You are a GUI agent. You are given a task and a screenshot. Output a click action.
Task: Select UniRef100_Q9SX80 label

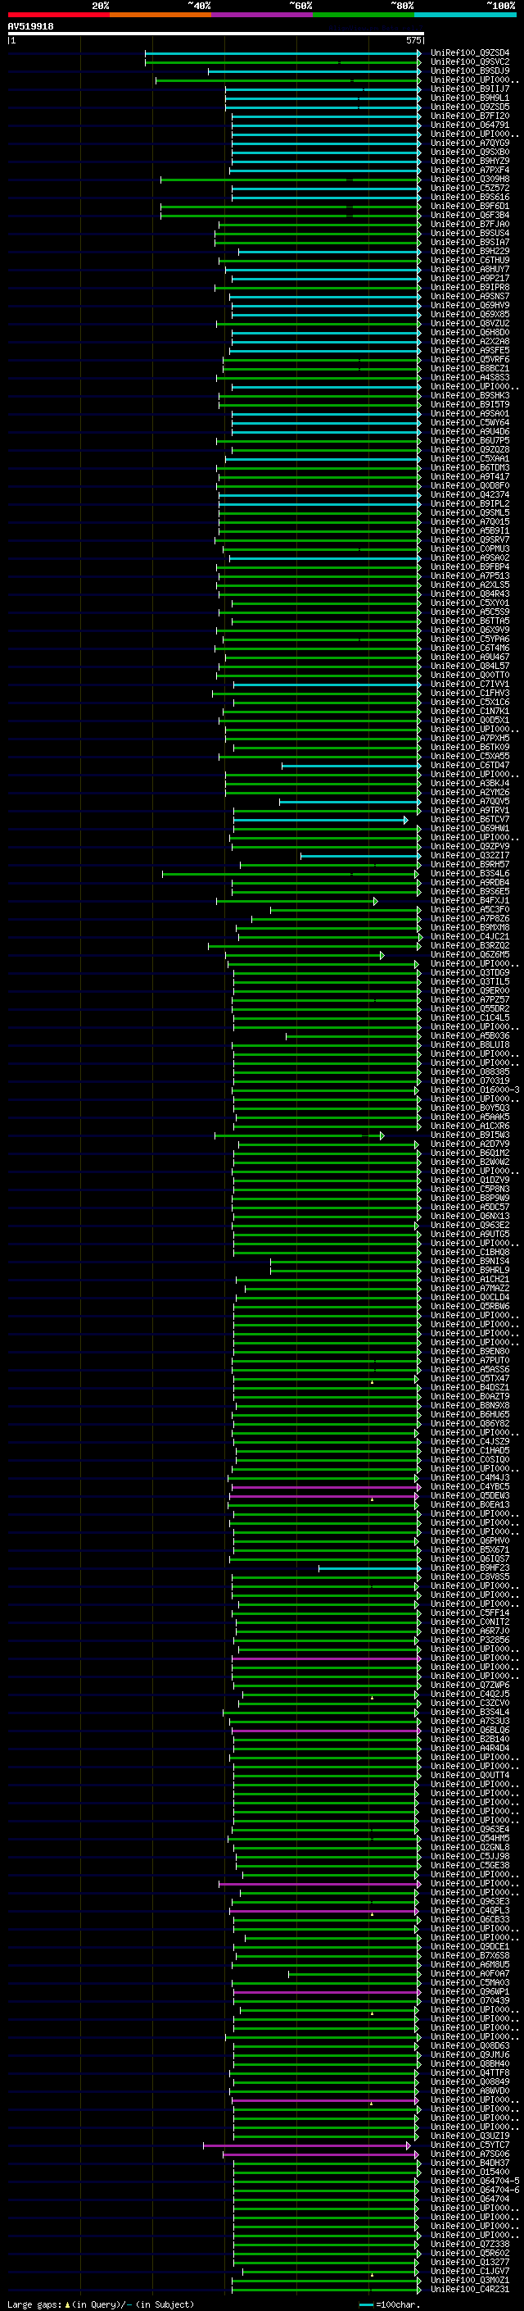coord(469,152)
